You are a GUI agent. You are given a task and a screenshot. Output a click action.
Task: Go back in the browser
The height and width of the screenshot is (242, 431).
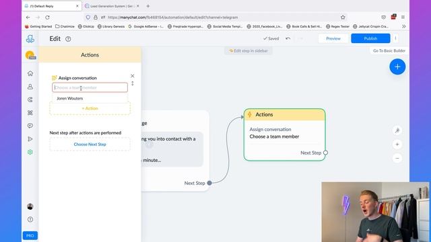click(28, 17)
